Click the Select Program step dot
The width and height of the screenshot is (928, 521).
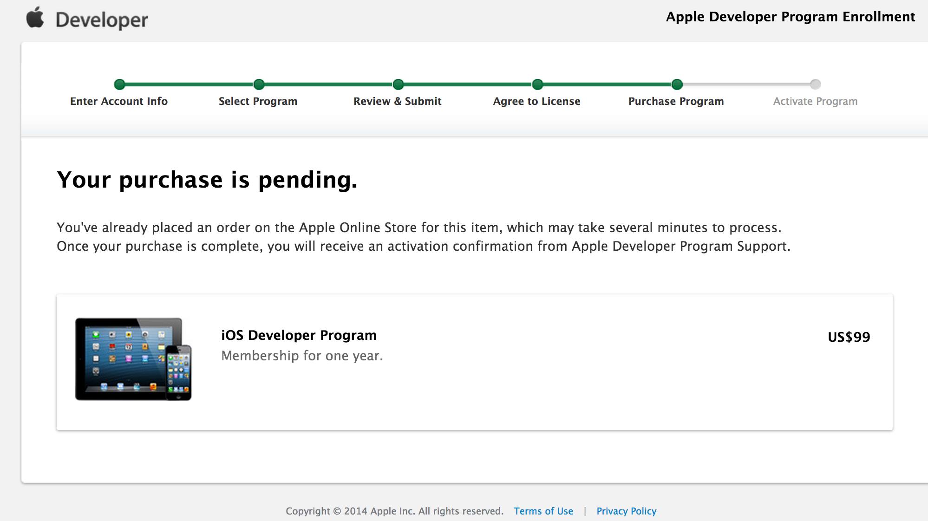point(259,84)
